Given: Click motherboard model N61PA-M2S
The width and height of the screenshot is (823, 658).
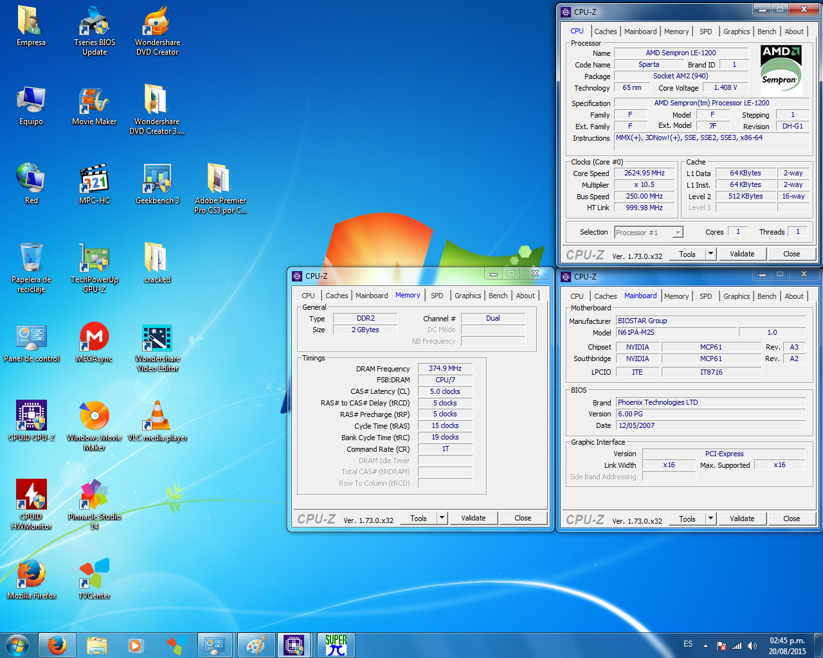Looking at the screenshot, I should point(675,332).
